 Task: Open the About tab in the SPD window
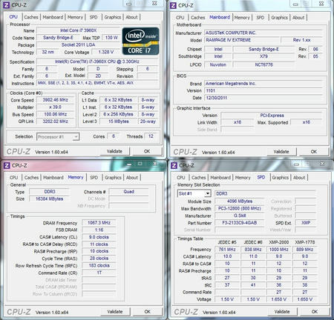click(x=299, y=178)
